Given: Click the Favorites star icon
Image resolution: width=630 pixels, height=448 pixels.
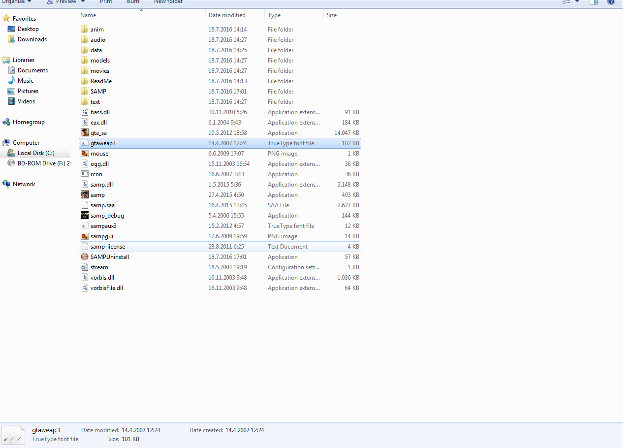Looking at the screenshot, I should [x=6, y=19].
